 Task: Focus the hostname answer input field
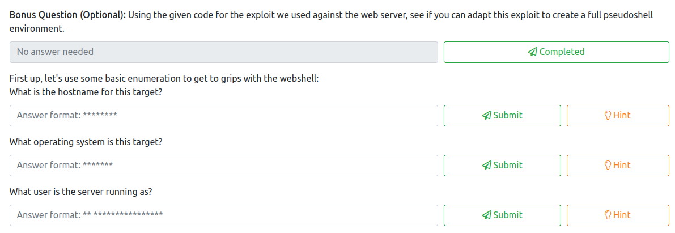pyautogui.click(x=223, y=116)
